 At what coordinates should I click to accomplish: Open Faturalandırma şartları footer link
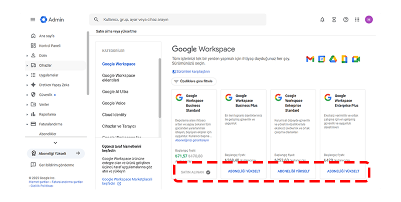pyautogui.click(x=68, y=182)
